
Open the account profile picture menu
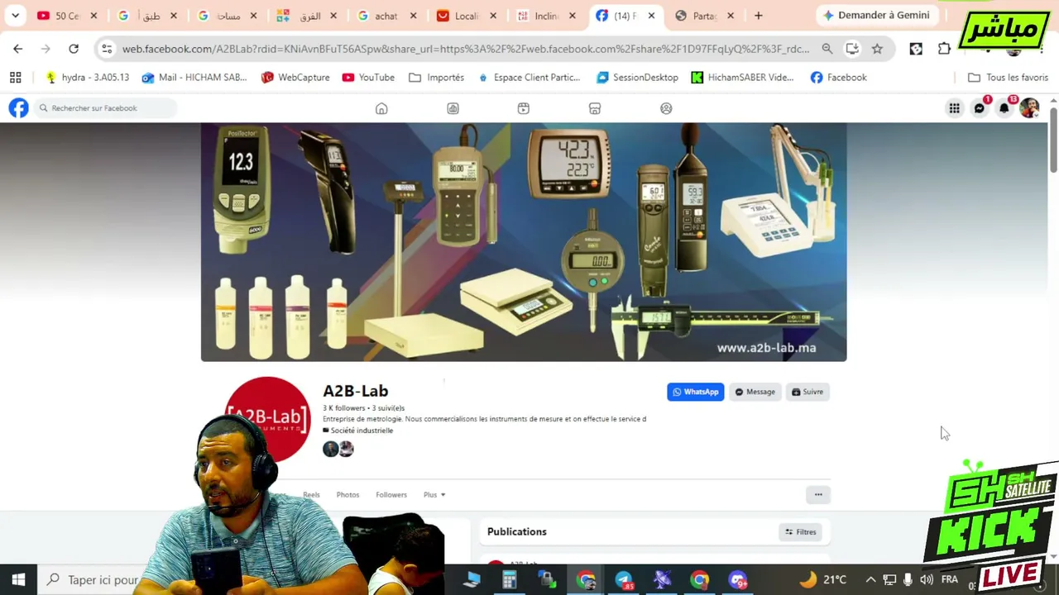[x=1029, y=108]
